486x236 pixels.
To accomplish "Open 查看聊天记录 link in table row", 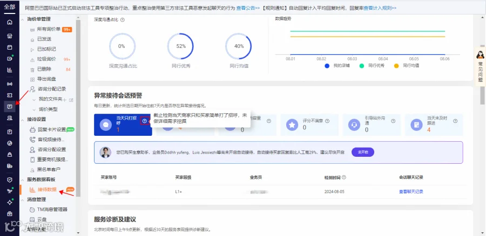I will pyautogui.click(x=411, y=192).
